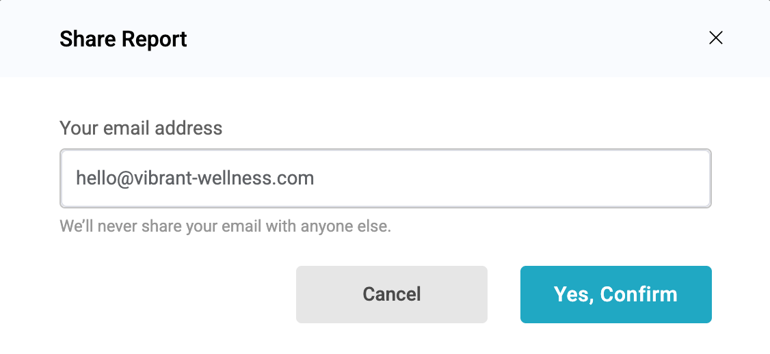
Task: Close the Share Report dialog with X
Action: pyautogui.click(x=716, y=38)
